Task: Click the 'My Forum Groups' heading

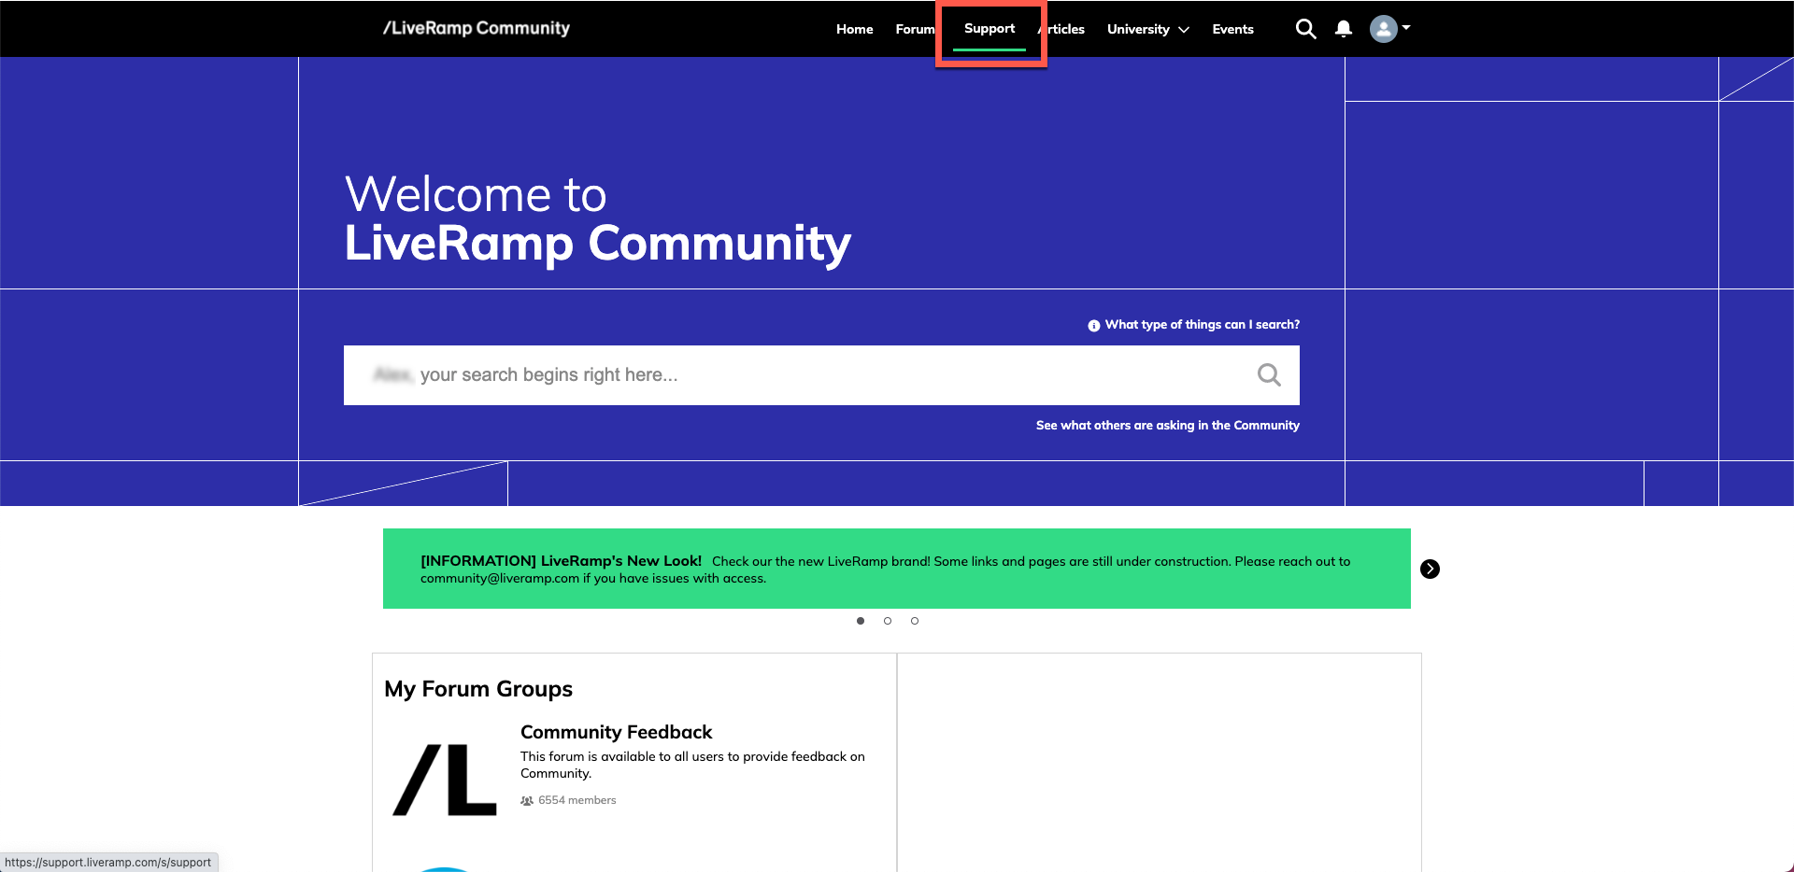Action: tap(478, 689)
